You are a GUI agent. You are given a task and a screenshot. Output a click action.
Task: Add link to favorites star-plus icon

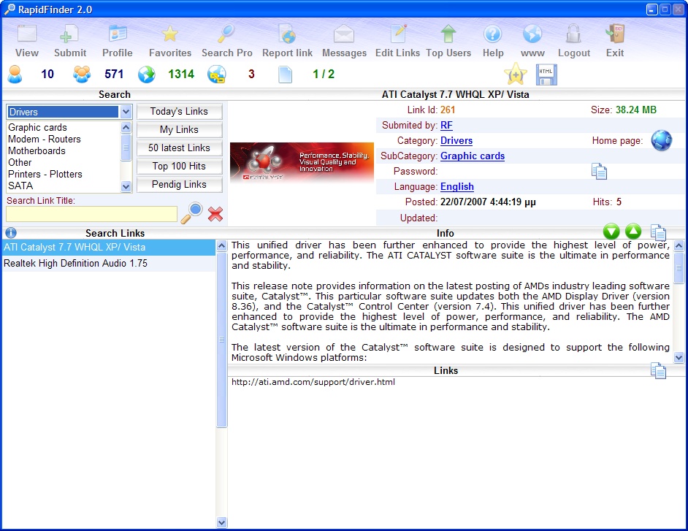coord(516,74)
